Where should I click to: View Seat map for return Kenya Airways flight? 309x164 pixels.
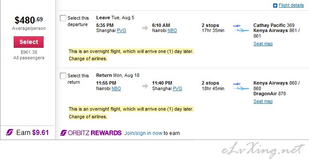pyautogui.click(x=263, y=101)
